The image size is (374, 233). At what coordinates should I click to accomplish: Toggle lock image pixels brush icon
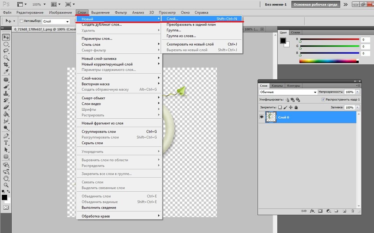[285, 107]
